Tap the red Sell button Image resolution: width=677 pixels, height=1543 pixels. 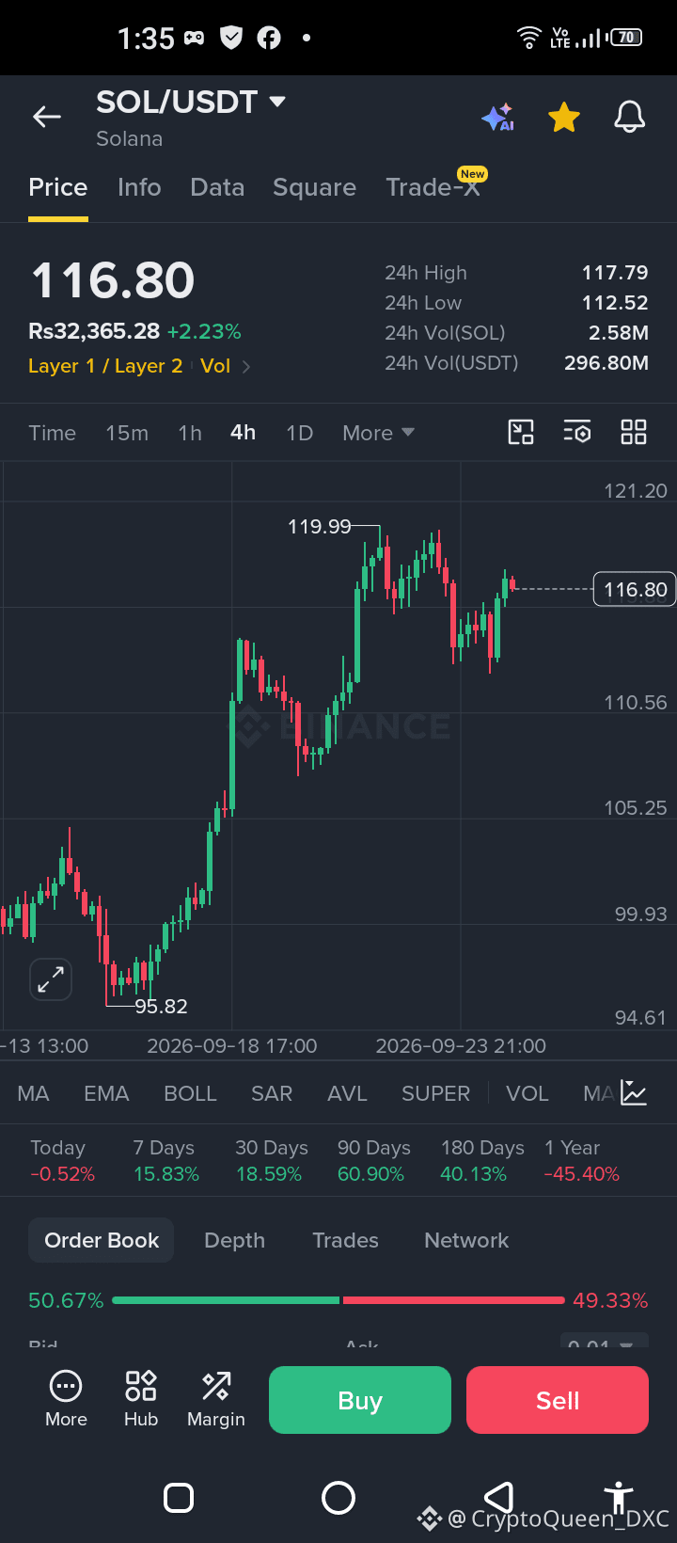click(558, 1400)
